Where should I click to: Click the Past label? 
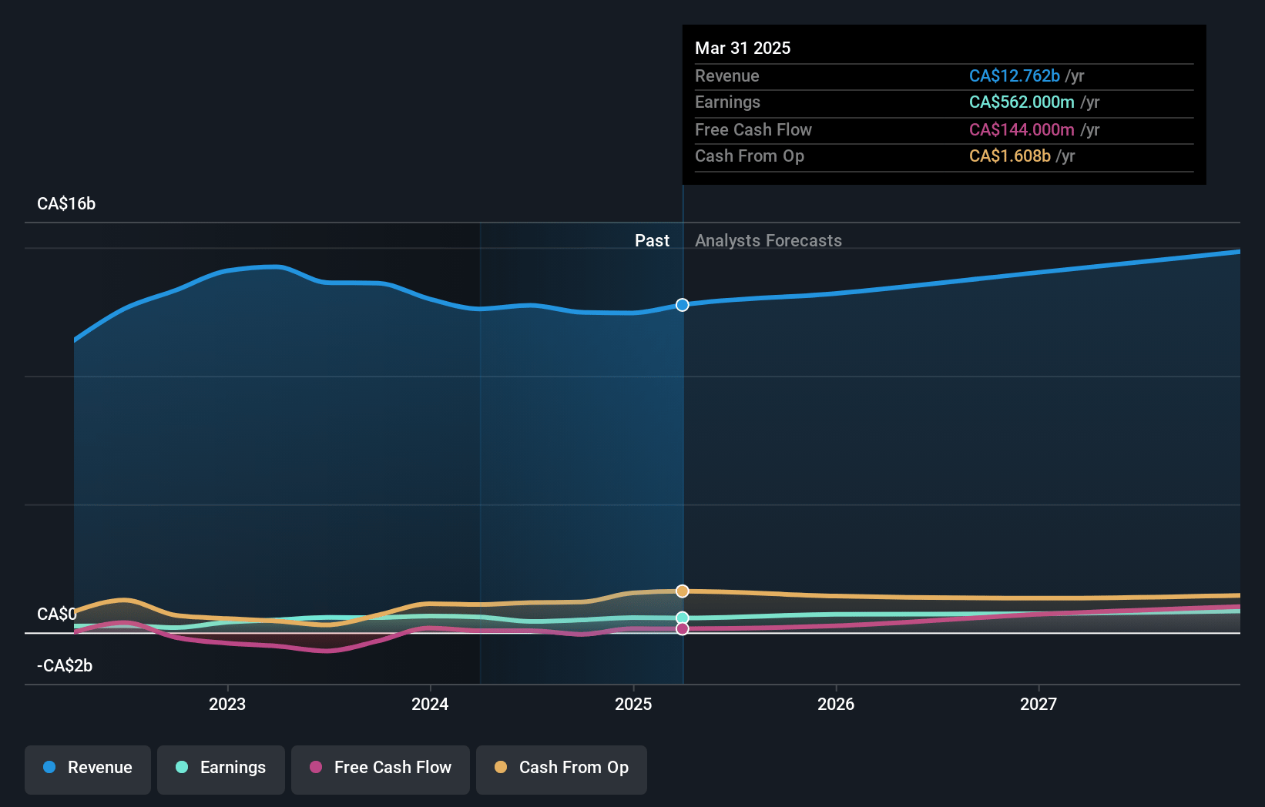click(x=652, y=240)
